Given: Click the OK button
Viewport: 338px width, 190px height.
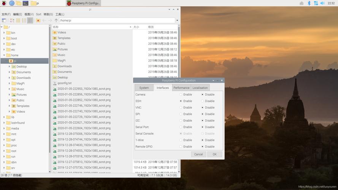Looking at the screenshot, I should [x=214, y=154].
